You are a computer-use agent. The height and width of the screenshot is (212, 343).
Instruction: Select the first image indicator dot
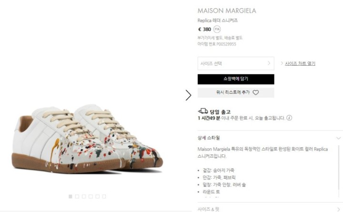(x=71, y=196)
